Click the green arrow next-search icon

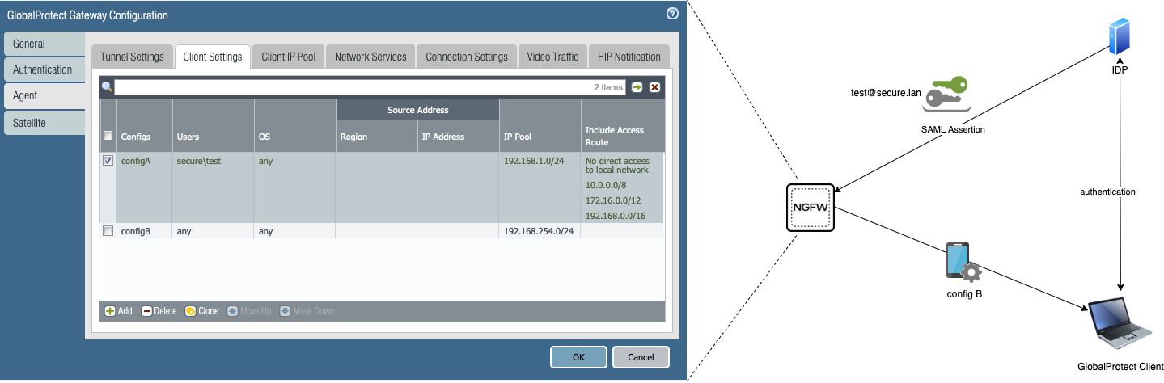(x=637, y=87)
